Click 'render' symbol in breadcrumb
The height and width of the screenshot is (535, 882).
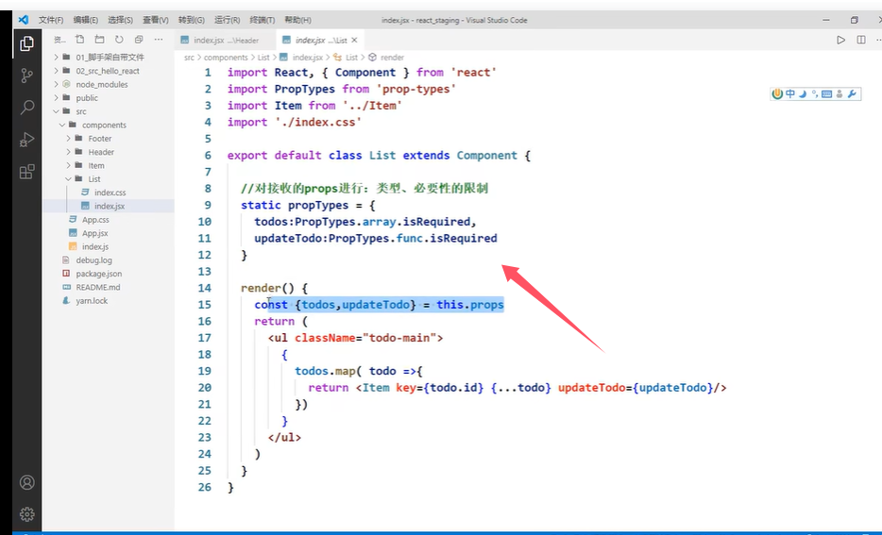pyautogui.click(x=392, y=58)
